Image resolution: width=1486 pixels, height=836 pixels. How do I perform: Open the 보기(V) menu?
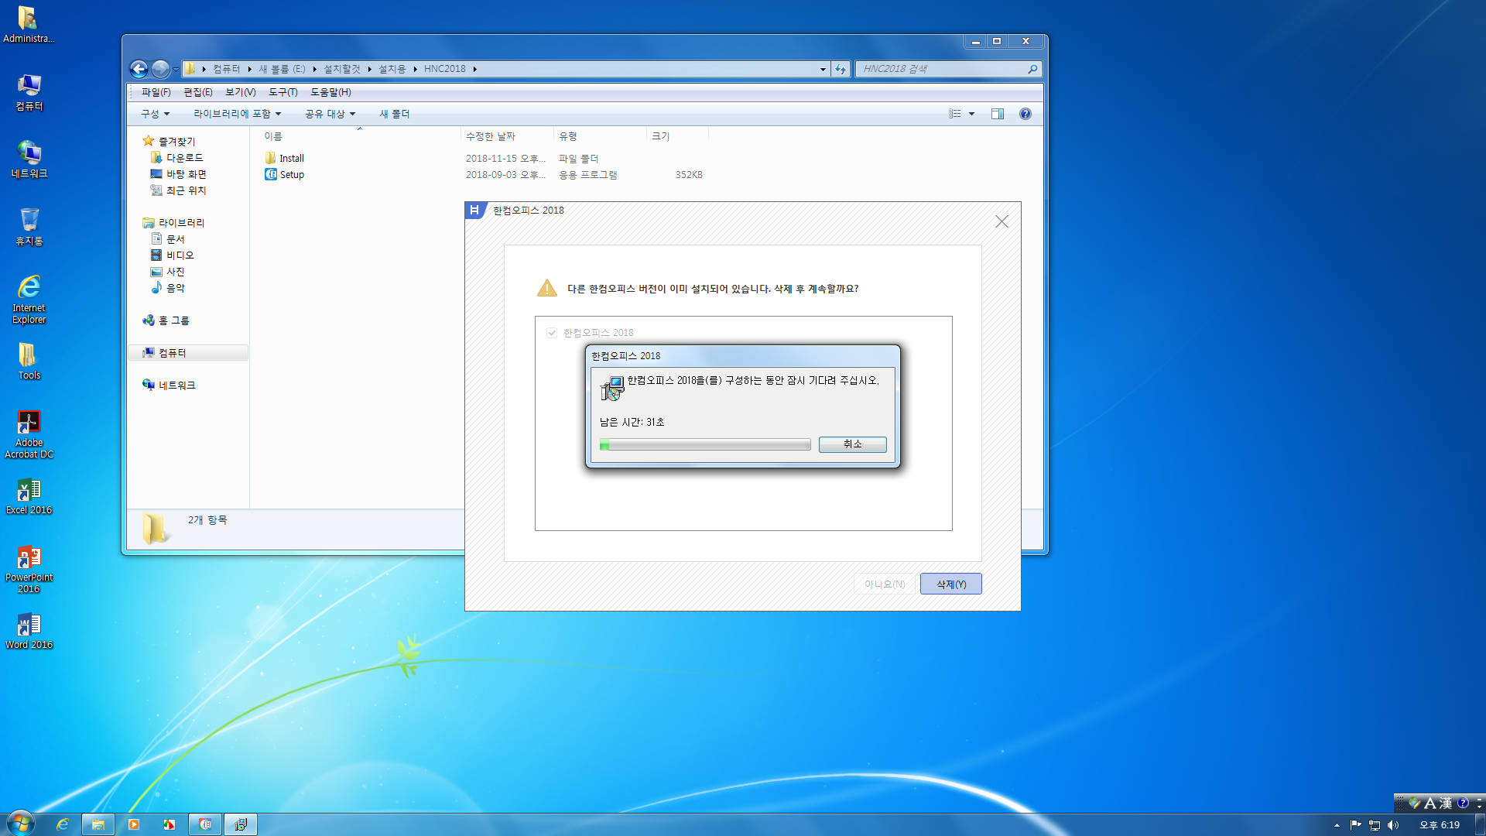tap(240, 92)
